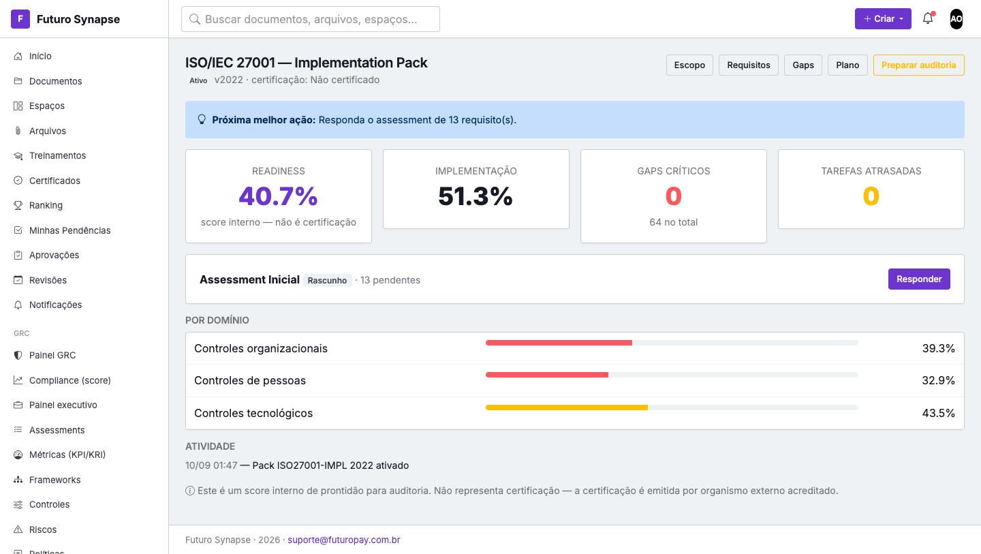Click the 32.9% domain value
The width and height of the screenshot is (981, 554).
(938, 380)
